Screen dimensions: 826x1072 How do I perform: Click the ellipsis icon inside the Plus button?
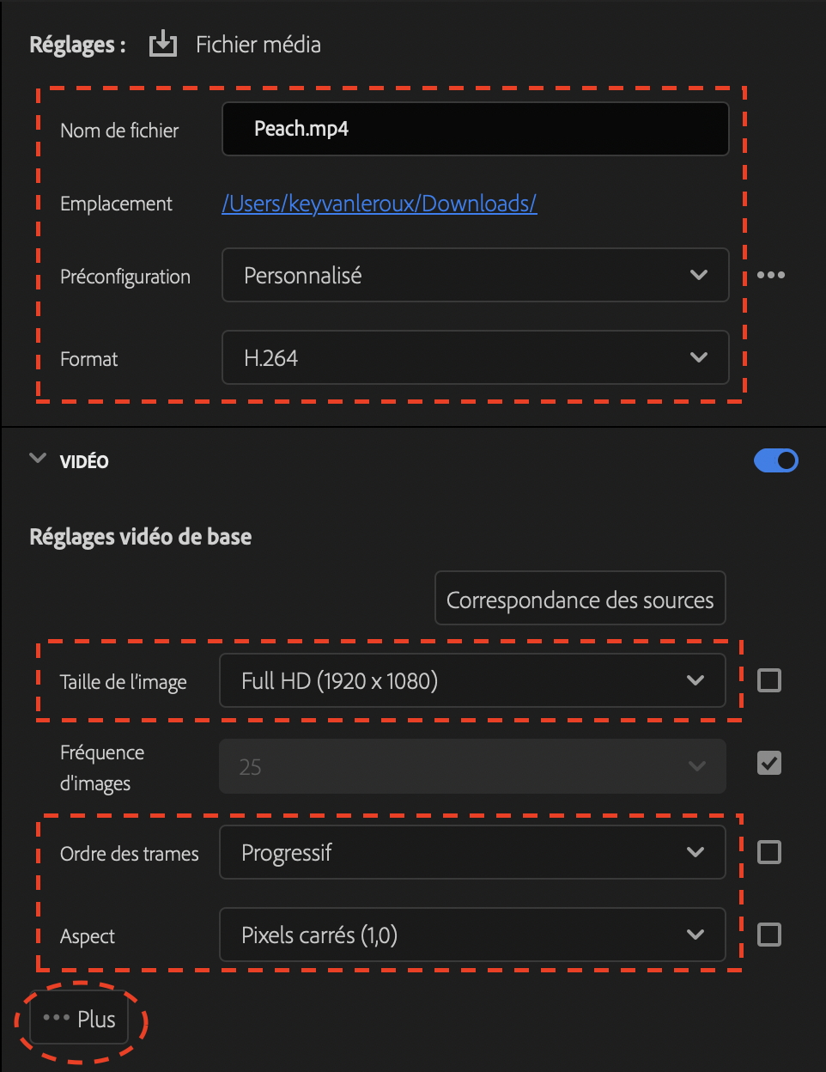pyautogui.click(x=58, y=1019)
